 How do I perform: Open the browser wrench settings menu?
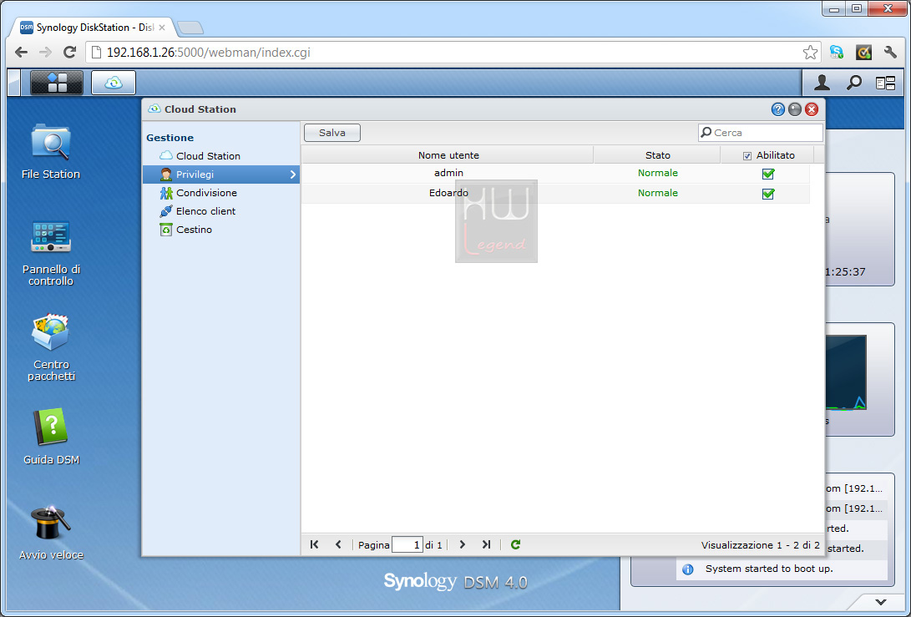(890, 53)
